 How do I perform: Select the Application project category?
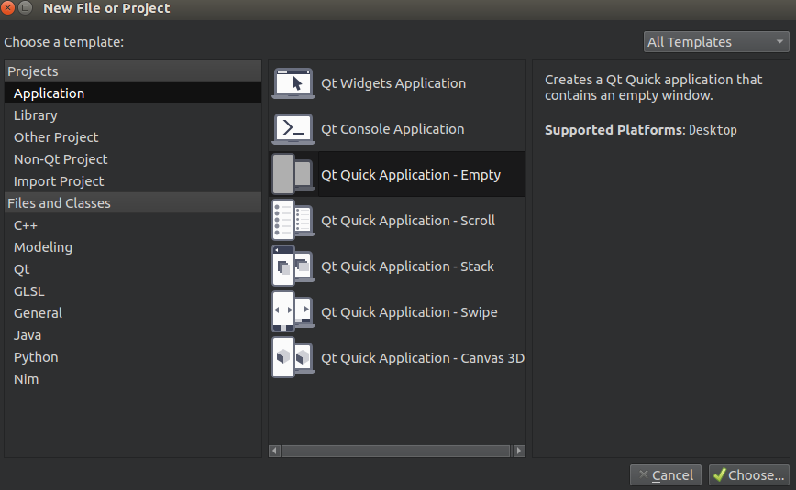click(132, 93)
